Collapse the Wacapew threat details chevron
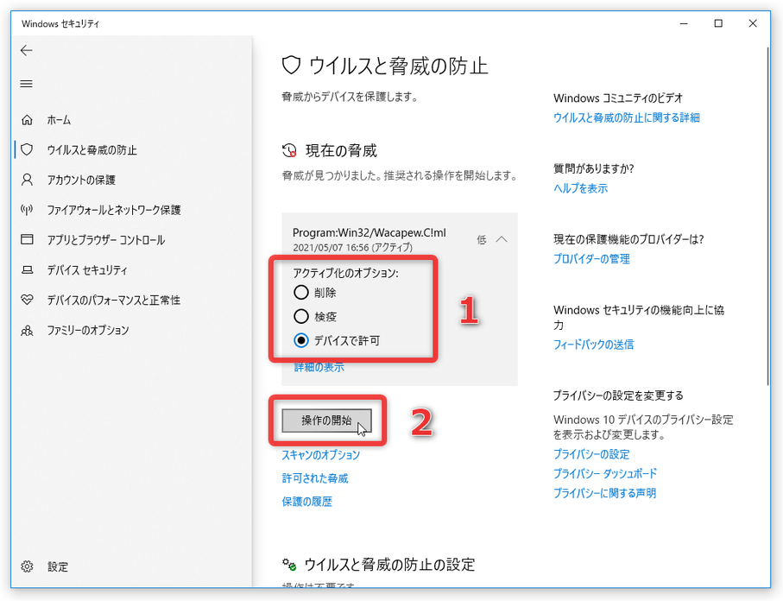This screenshot has width=783, height=601. click(x=502, y=240)
